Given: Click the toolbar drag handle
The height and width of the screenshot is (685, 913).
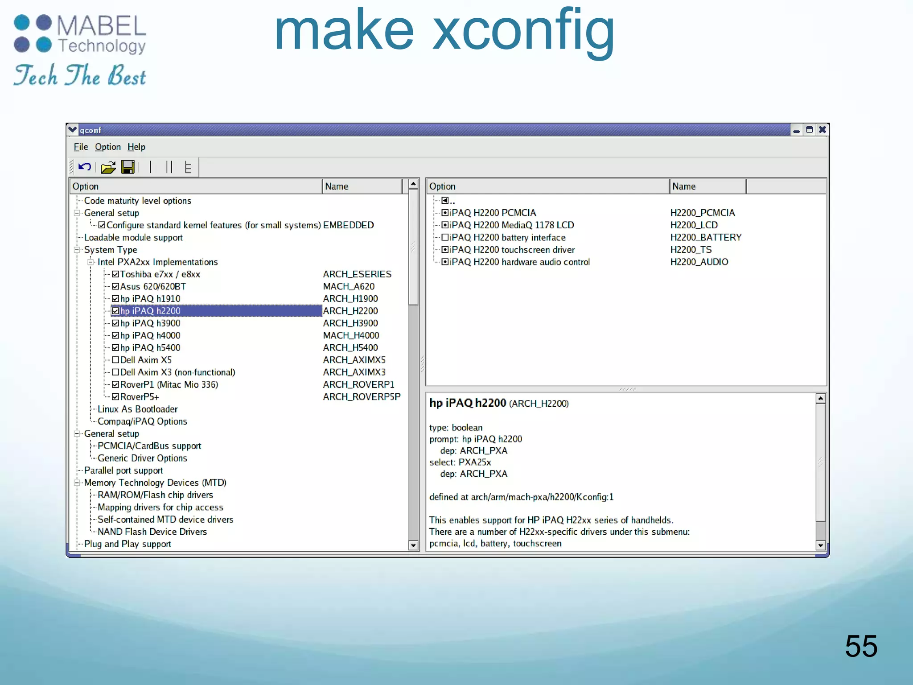Looking at the screenshot, I should coord(71,167).
